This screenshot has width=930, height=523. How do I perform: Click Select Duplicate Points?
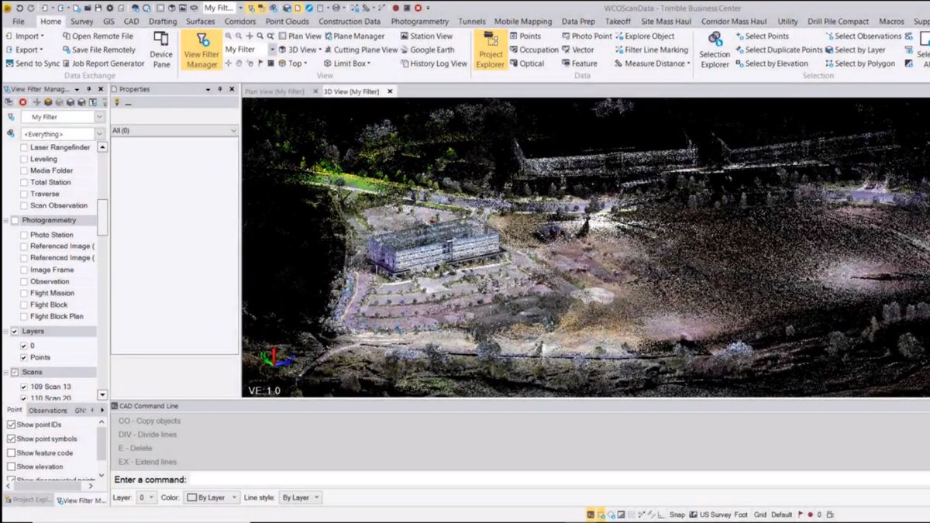click(x=779, y=50)
